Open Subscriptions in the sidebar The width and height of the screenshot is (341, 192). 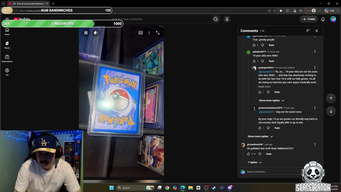pos(7,59)
